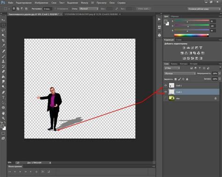
Task: Open layer filter kind dropdown
Action: (x=172, y=68)
